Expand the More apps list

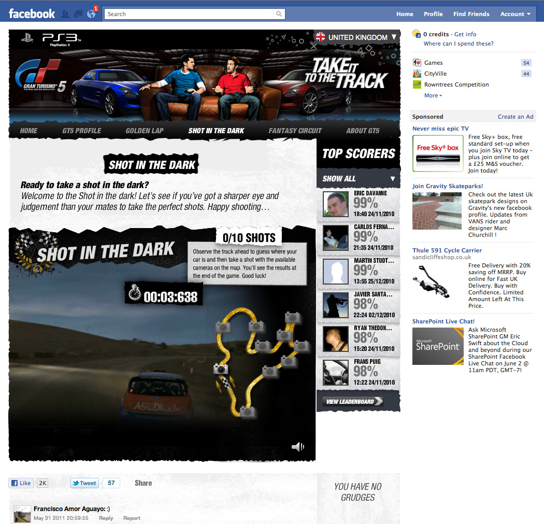(433, 95)
